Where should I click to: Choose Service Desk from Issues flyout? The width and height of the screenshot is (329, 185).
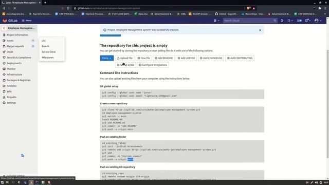tap(49, 52)
